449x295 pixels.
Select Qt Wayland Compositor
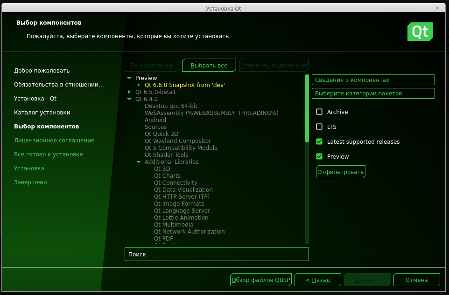pyautogui.click(x=177, y=141)
